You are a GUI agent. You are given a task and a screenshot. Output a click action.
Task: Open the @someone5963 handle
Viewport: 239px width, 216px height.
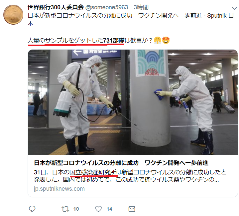click(107, 7)
